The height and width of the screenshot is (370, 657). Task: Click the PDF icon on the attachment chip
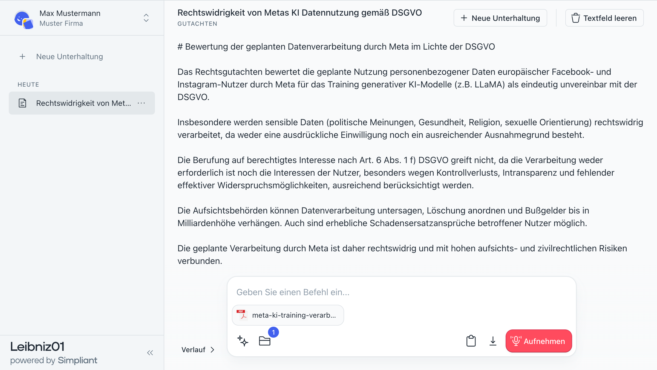pos(242,315)
